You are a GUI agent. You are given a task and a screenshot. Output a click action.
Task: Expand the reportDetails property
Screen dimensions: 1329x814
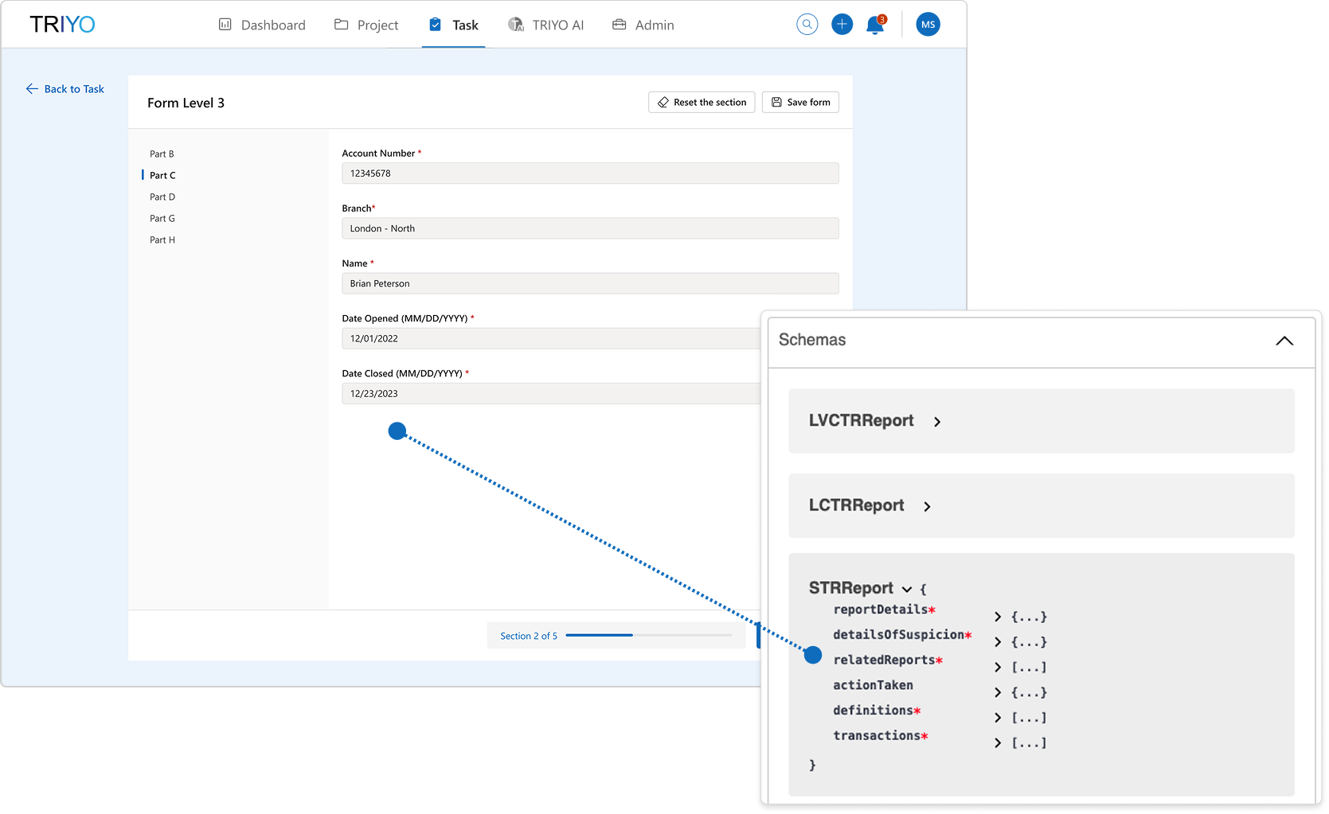click(x=998, y=617)
